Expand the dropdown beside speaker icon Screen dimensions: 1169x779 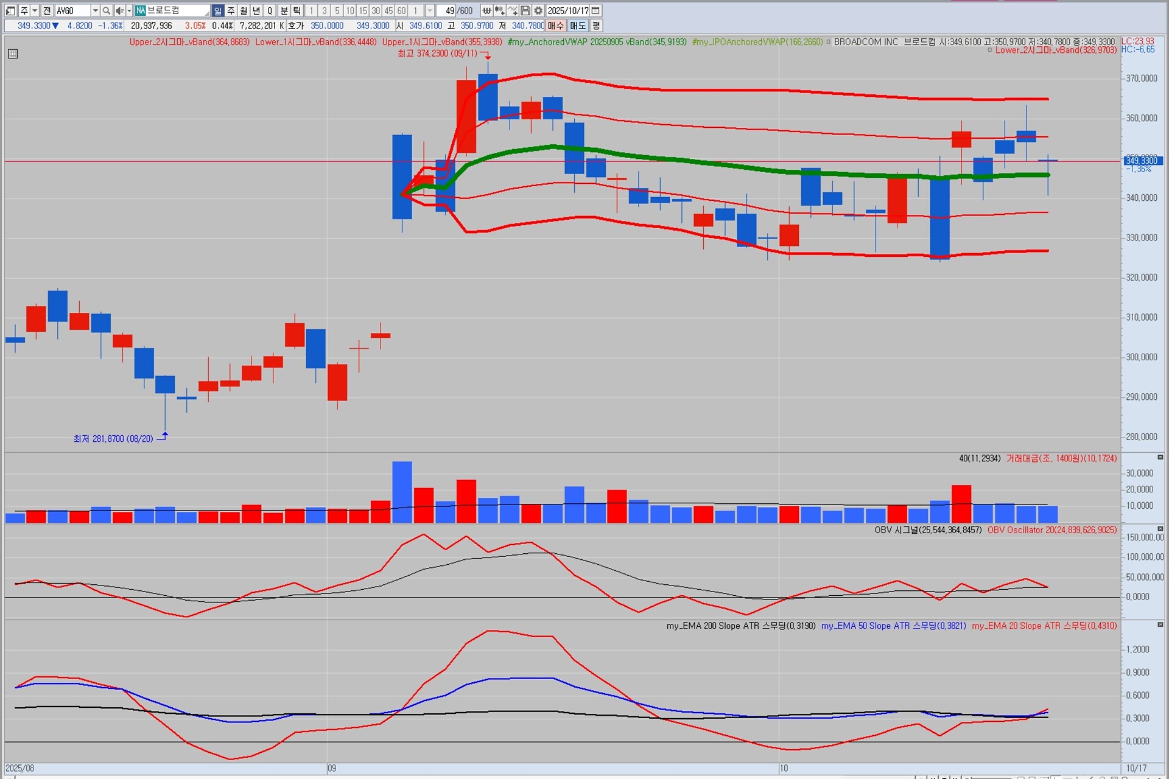click(129, 10)
